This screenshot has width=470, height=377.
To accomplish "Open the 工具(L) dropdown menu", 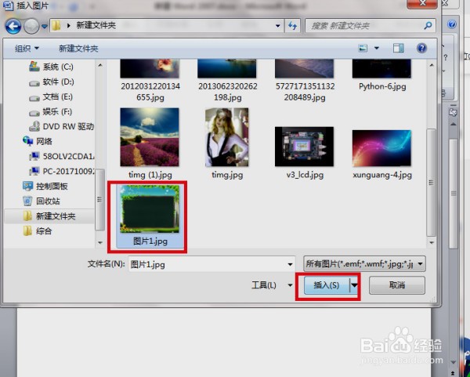I will (x=272, y=285).
